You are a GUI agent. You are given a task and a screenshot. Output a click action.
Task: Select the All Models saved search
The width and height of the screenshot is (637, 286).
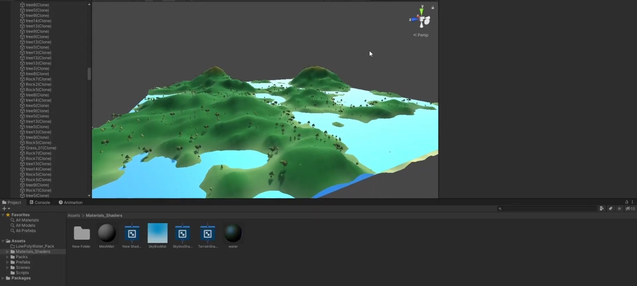(x=23, y=225)
